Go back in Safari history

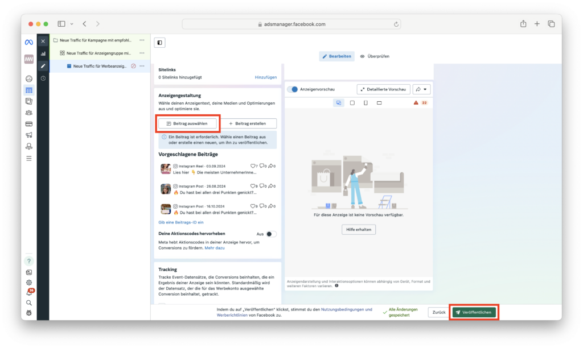tap(85, 24)
